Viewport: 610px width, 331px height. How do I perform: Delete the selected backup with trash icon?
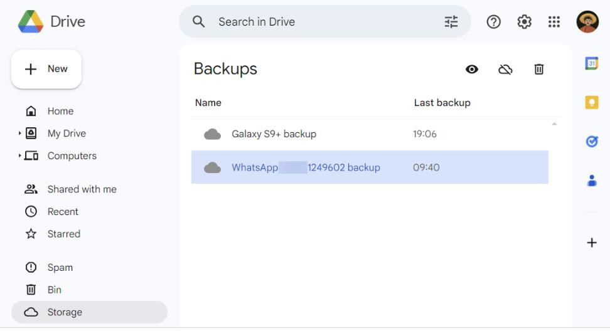point(539,70)
